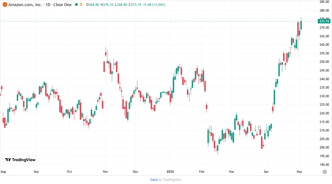Click the 195.00 price axis label
Viewport: 332px width, 184px height.
point(324,156)
